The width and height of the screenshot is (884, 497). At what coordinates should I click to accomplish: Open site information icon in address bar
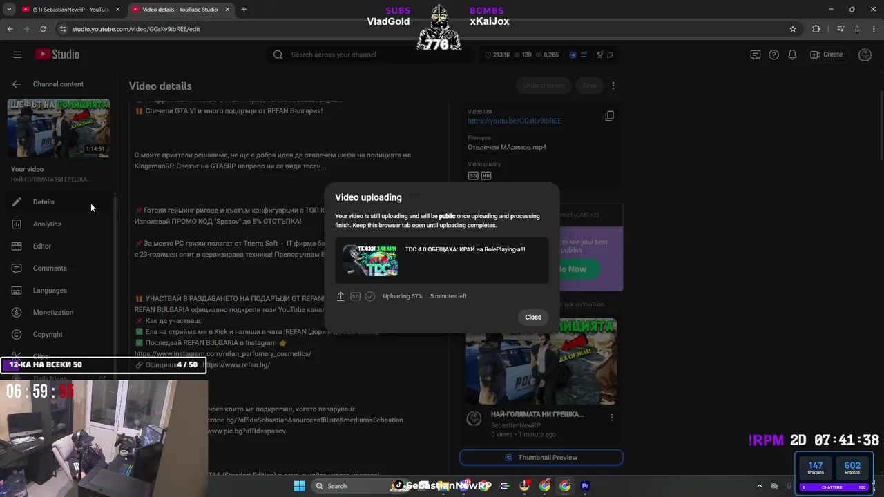click(62, 29)
